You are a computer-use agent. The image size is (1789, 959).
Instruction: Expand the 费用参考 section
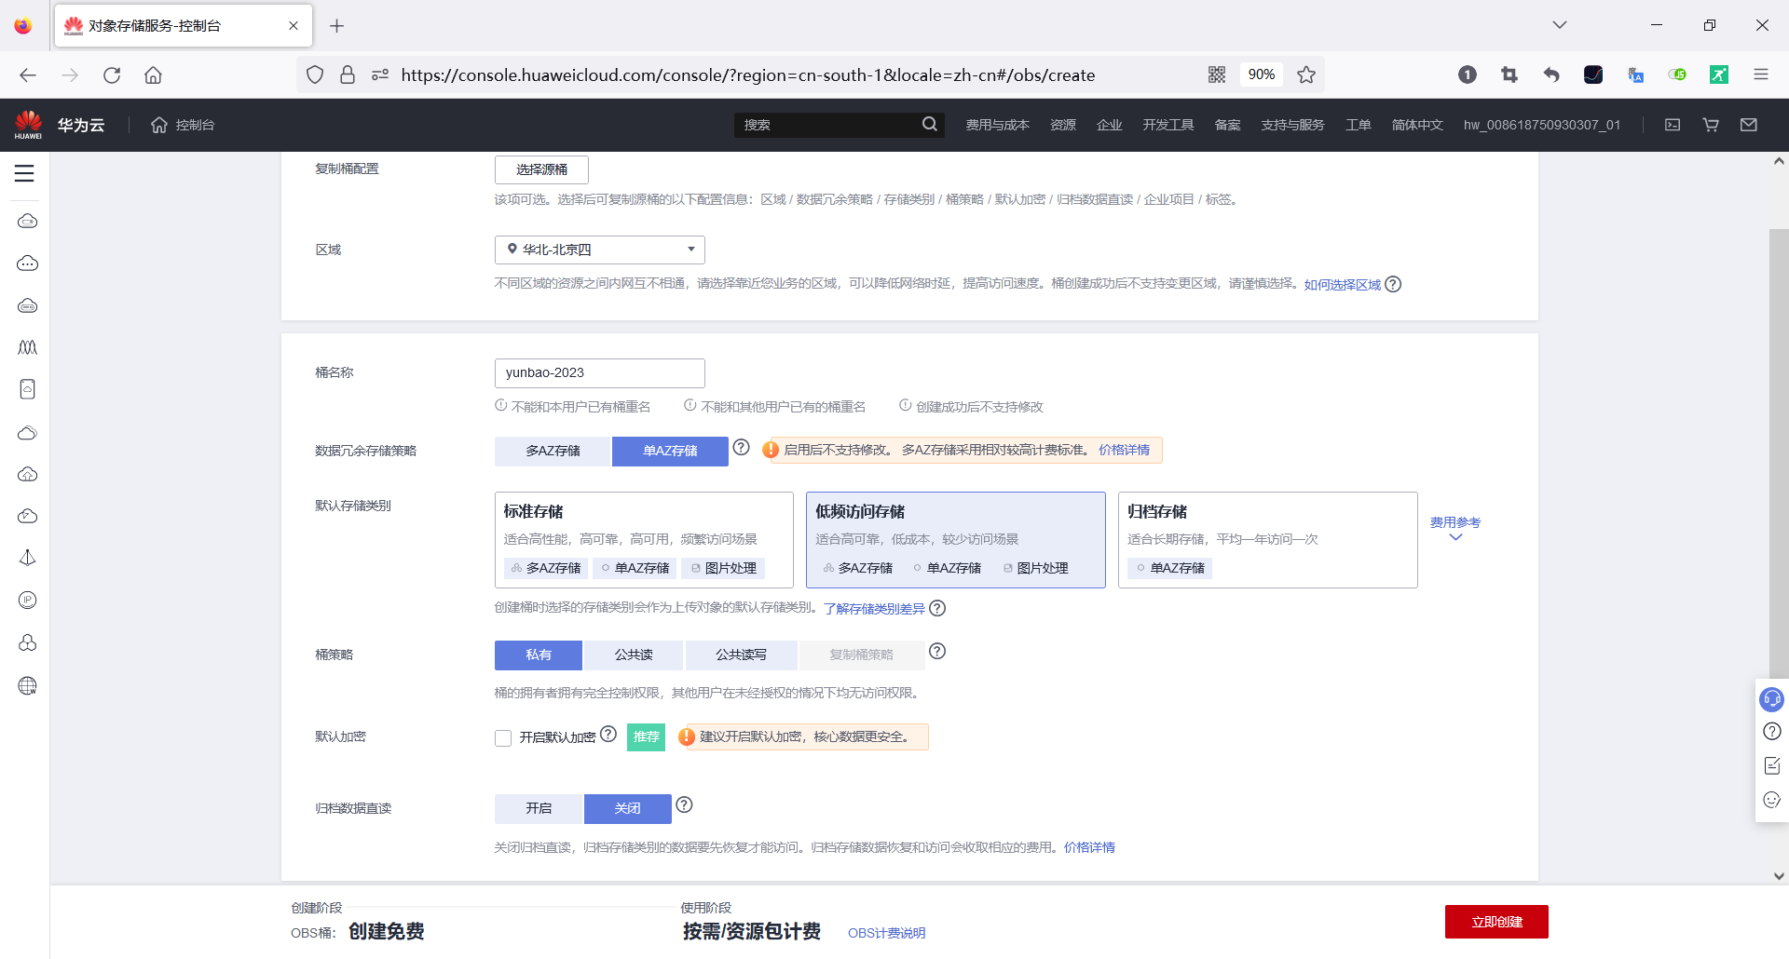[1455, 528]
